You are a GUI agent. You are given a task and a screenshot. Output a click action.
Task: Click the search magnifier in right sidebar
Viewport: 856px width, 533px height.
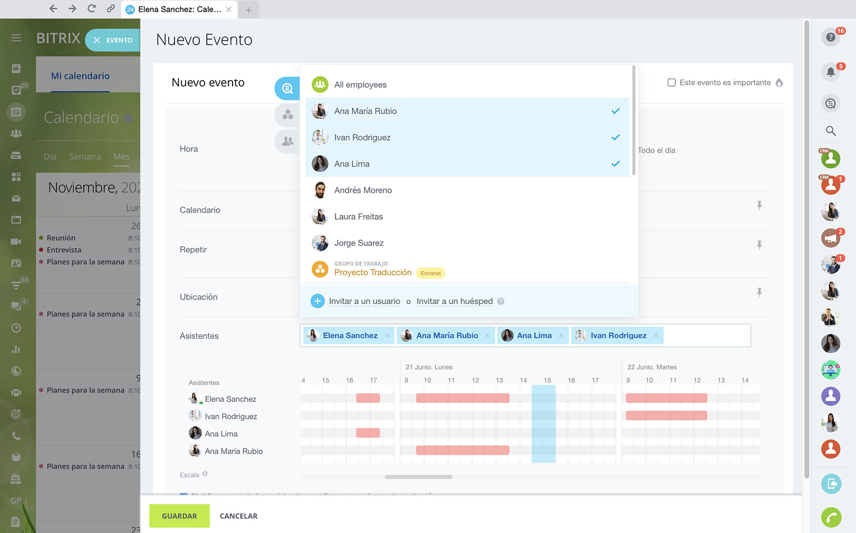830,131
